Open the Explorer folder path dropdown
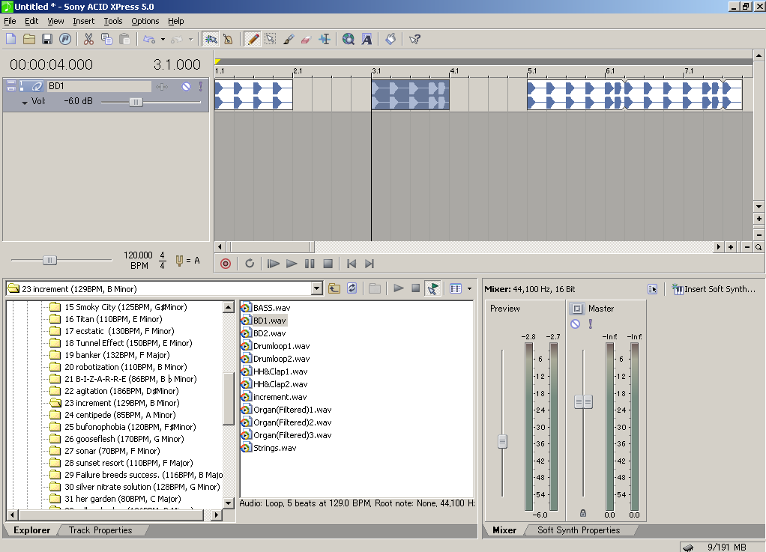The image size is (766, 552). pyautogui.click(x=317, y=289)
